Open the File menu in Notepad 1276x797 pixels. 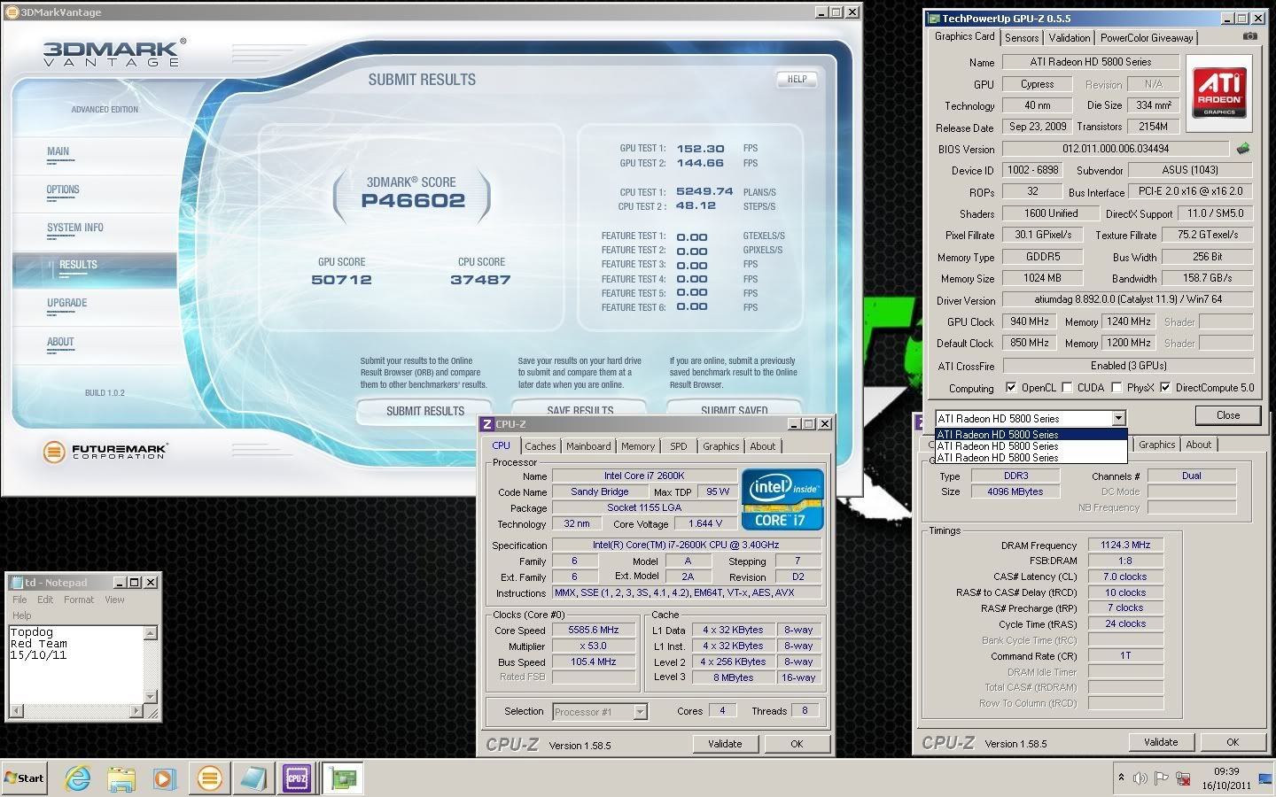19,600
